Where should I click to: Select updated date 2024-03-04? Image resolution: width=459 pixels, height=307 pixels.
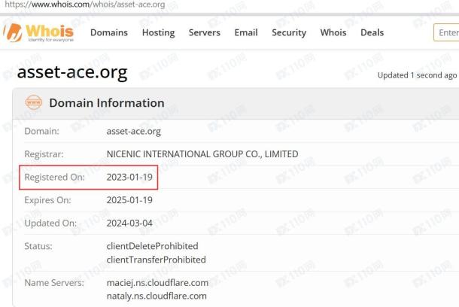tap(129, 223)
